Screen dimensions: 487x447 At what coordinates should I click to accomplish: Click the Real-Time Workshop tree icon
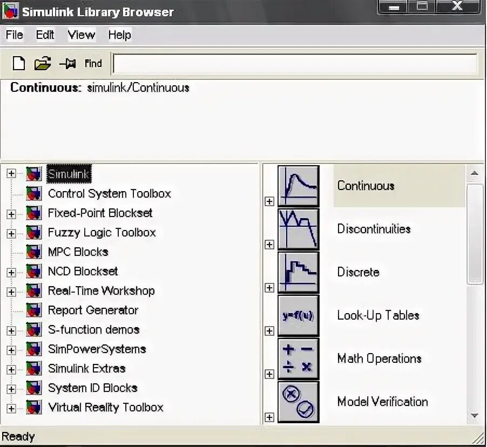(x=34, y=291)
